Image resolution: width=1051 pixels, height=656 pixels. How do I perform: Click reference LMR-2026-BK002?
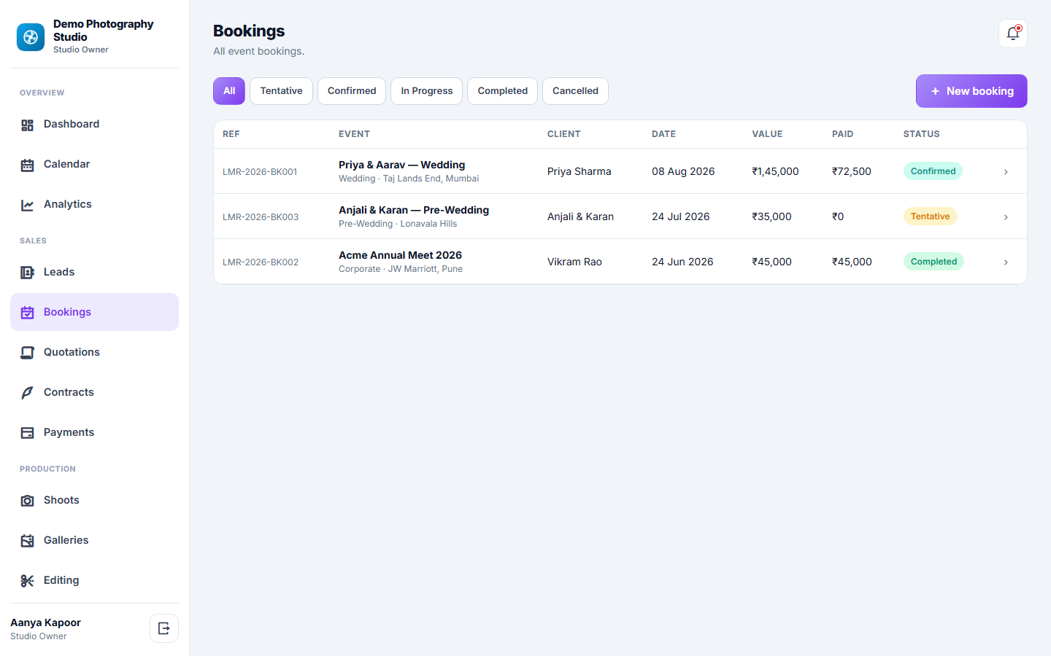(x=261, y=262)
